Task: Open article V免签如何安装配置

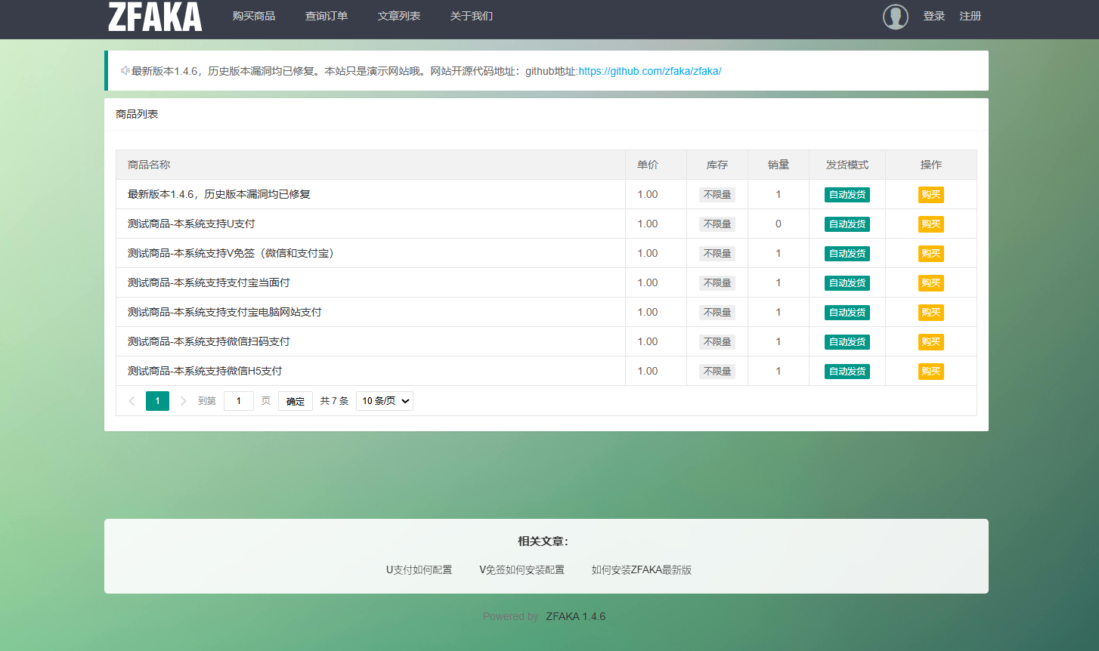Action: click(522, 570)
